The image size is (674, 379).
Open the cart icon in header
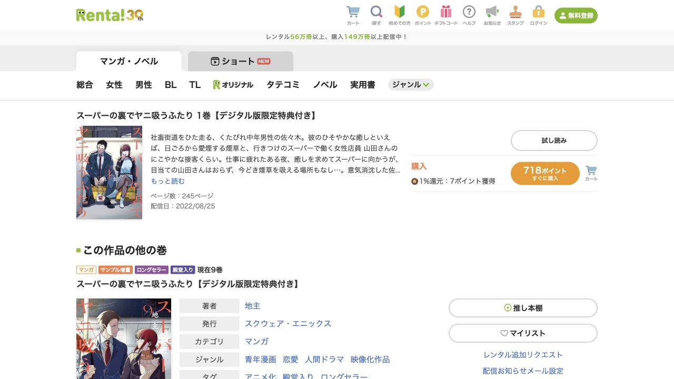click(x=353, y=15)
